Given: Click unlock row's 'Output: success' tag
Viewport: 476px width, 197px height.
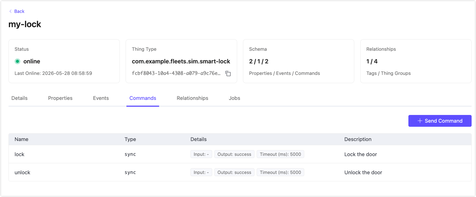Looking at the screenshot, I should (234, 172).
